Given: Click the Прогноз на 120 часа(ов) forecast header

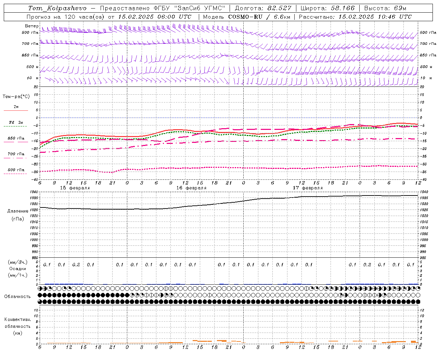Looking at the screenshot, I should click(66, 17).
